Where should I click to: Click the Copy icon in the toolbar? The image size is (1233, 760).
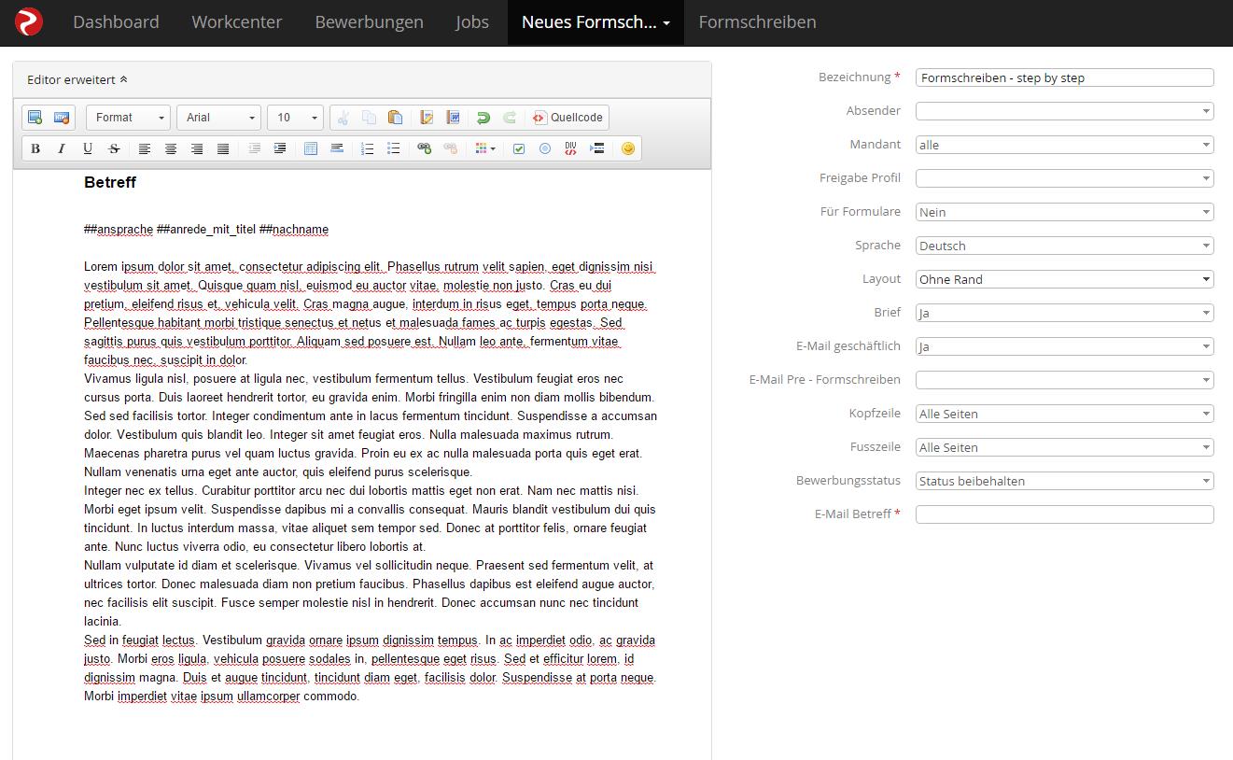(369, 118)
